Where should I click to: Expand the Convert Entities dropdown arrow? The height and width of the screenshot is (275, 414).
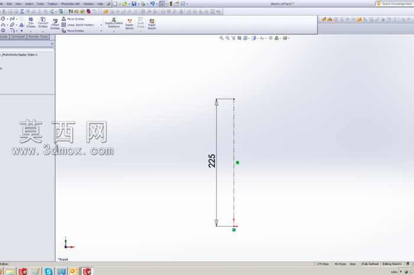(43, 31)
